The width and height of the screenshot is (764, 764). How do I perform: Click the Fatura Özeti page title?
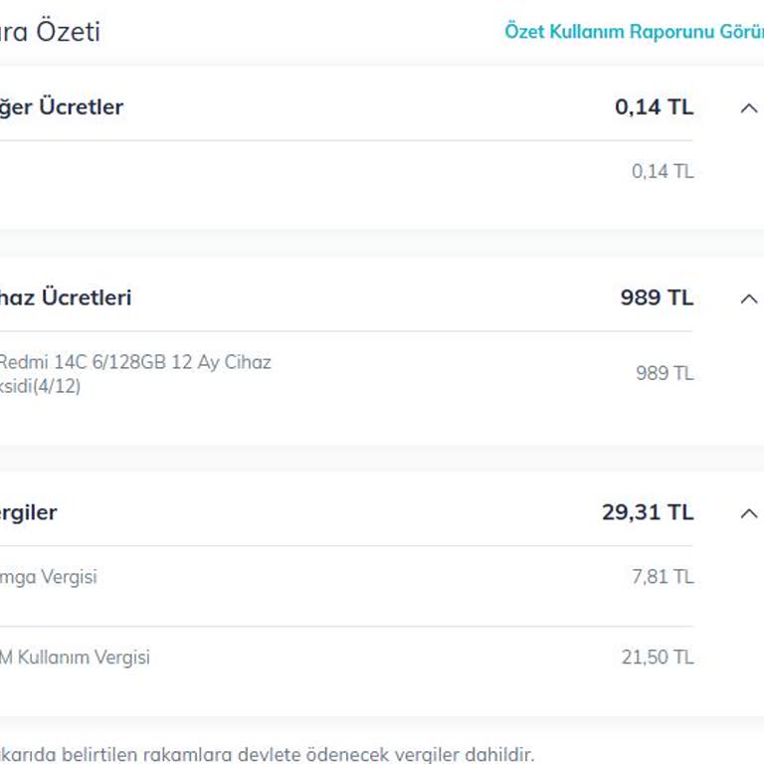click(x=50, y=32)
